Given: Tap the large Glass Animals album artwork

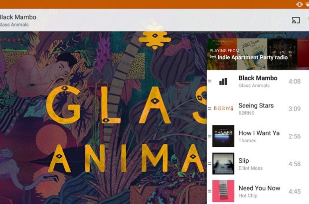Looking at the screenshot, I should (x=103, y=117).
